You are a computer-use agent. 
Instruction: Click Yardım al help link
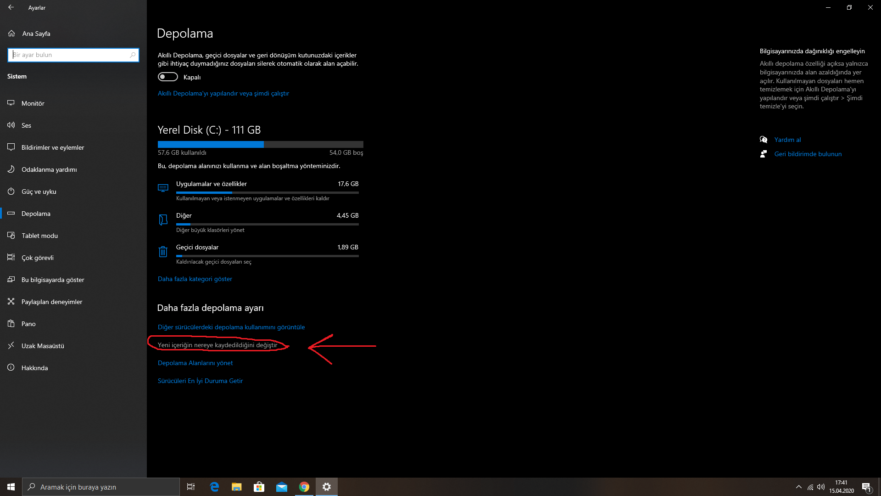787,140
